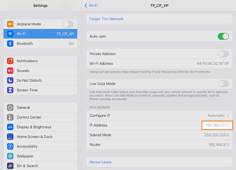Tap Forget This Network
236x170 pixels.
coord(106,19)
